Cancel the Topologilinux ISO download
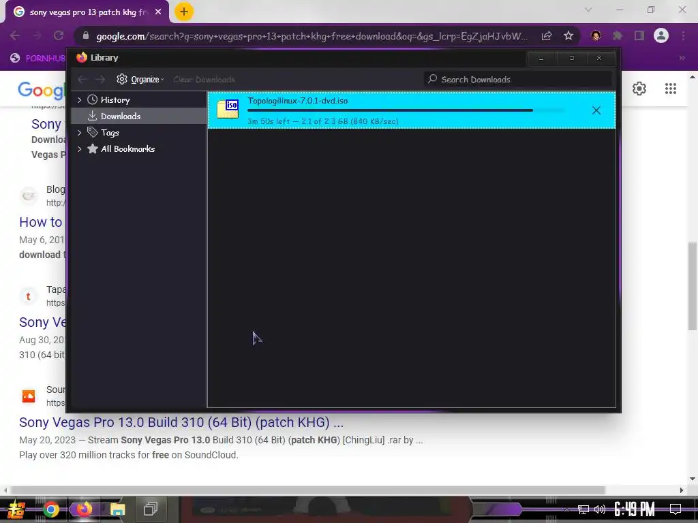Viewport: 698px width, 523px height. 596,110
